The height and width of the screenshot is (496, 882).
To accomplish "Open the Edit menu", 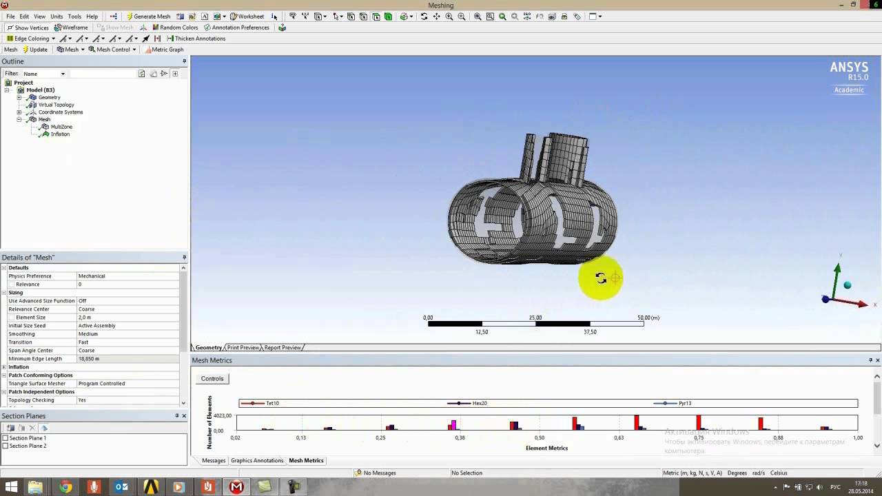I will 24,17.
